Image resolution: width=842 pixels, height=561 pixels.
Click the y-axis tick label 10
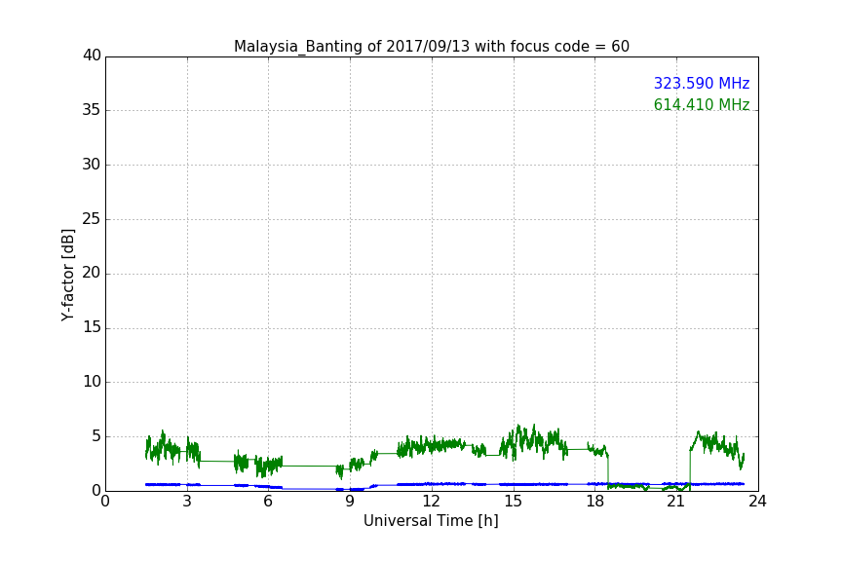point(92,382)
